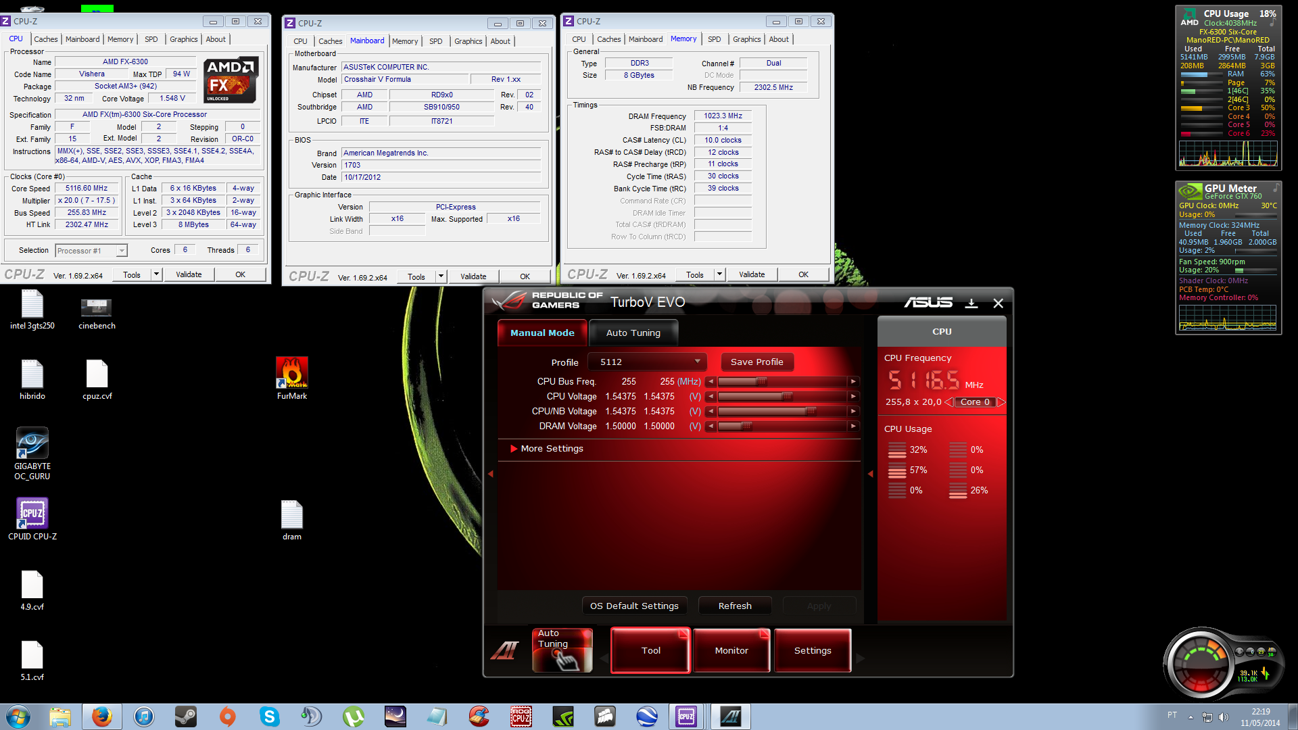This screenshot has height=730, width=1298.
Task: Open the About tab in the first CPU-Z window
Action: tap(216, 39)
